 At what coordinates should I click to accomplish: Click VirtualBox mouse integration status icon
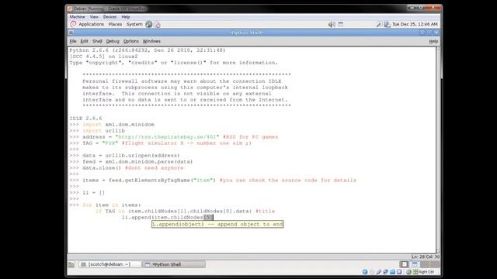408,272
